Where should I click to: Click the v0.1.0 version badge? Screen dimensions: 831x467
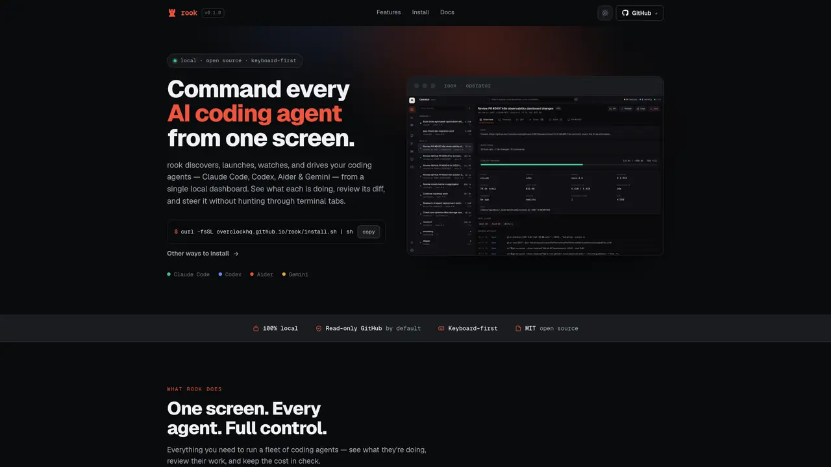coord(213,13)
